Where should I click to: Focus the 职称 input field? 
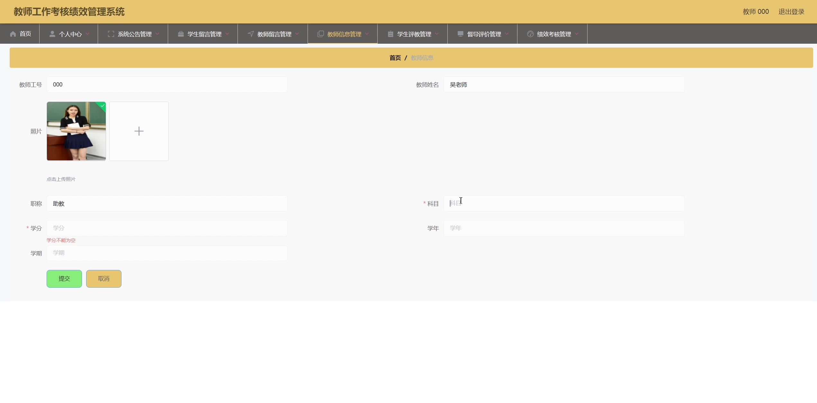coord(167,203)
